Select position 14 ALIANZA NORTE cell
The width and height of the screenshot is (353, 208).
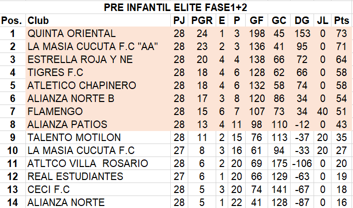pos(98,202)
